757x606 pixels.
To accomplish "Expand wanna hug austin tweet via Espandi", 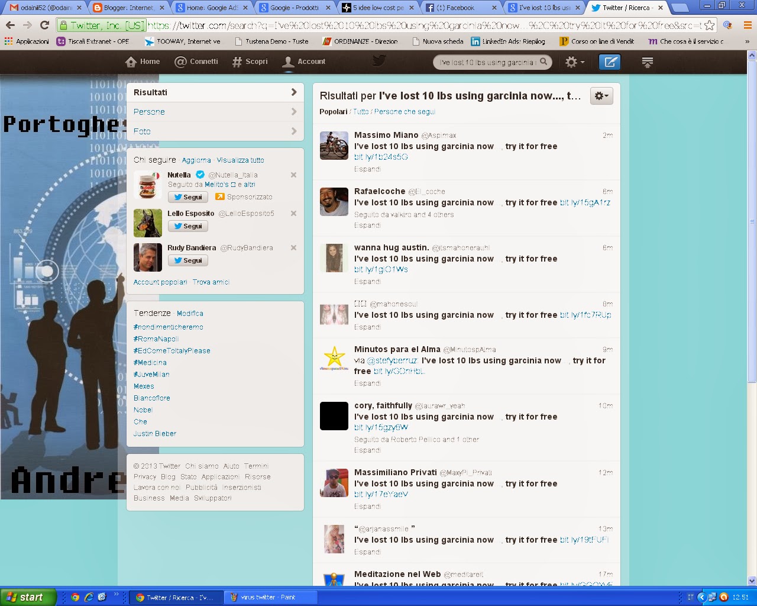I will click(x=367, y=282).
